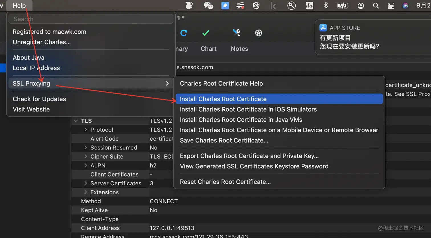Choose plain 'Install Charles Root Certificate' entry
This screenshot has height=238, width=431.
(279, 99)
